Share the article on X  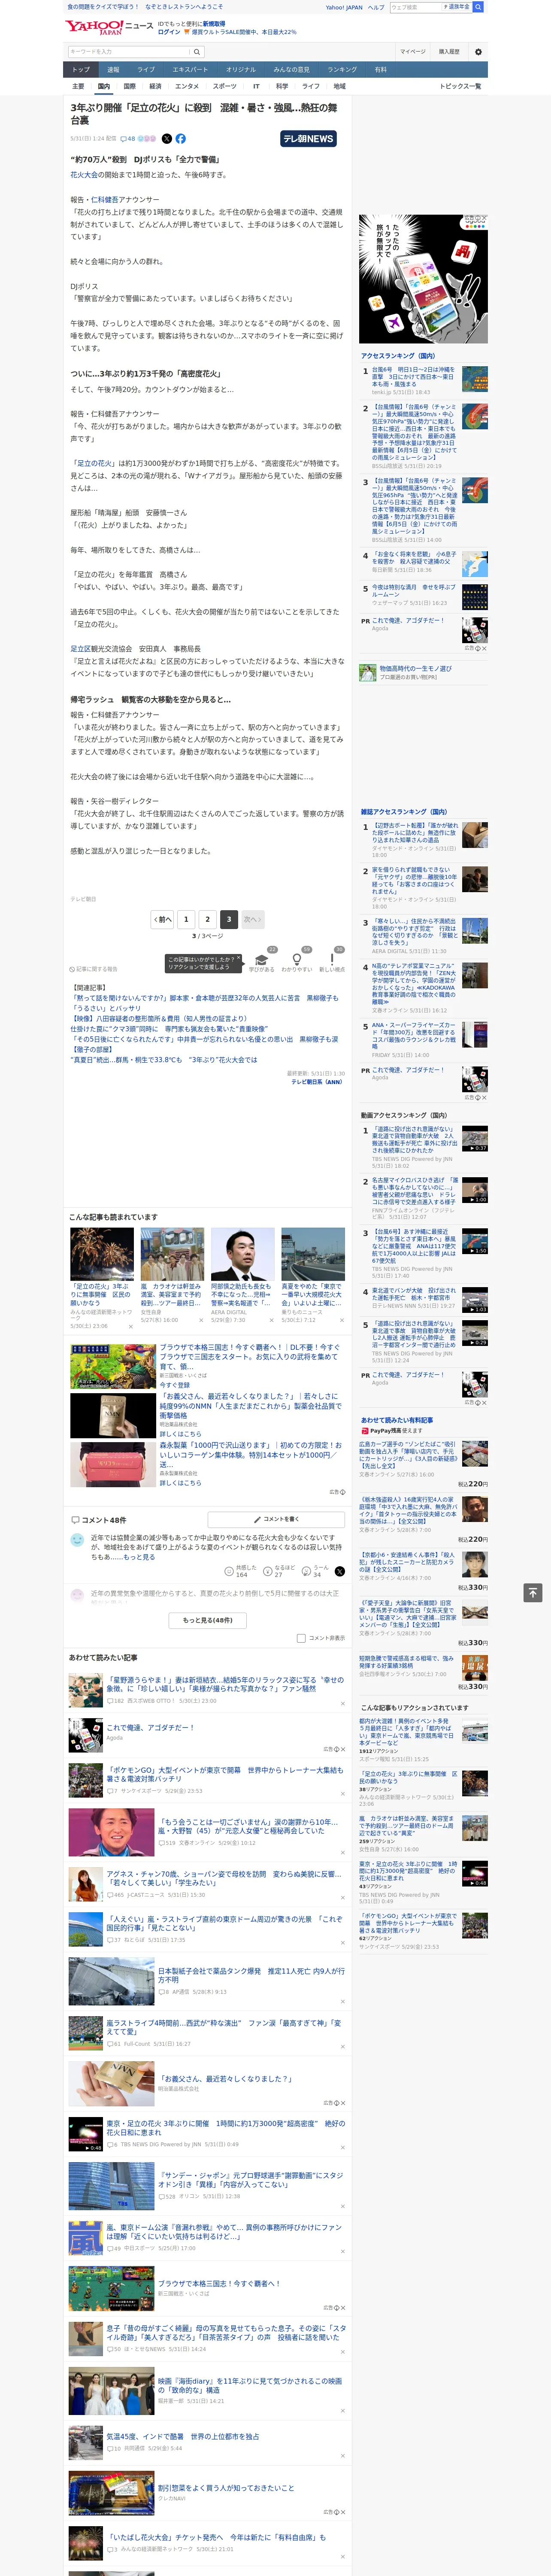(167, 139)
